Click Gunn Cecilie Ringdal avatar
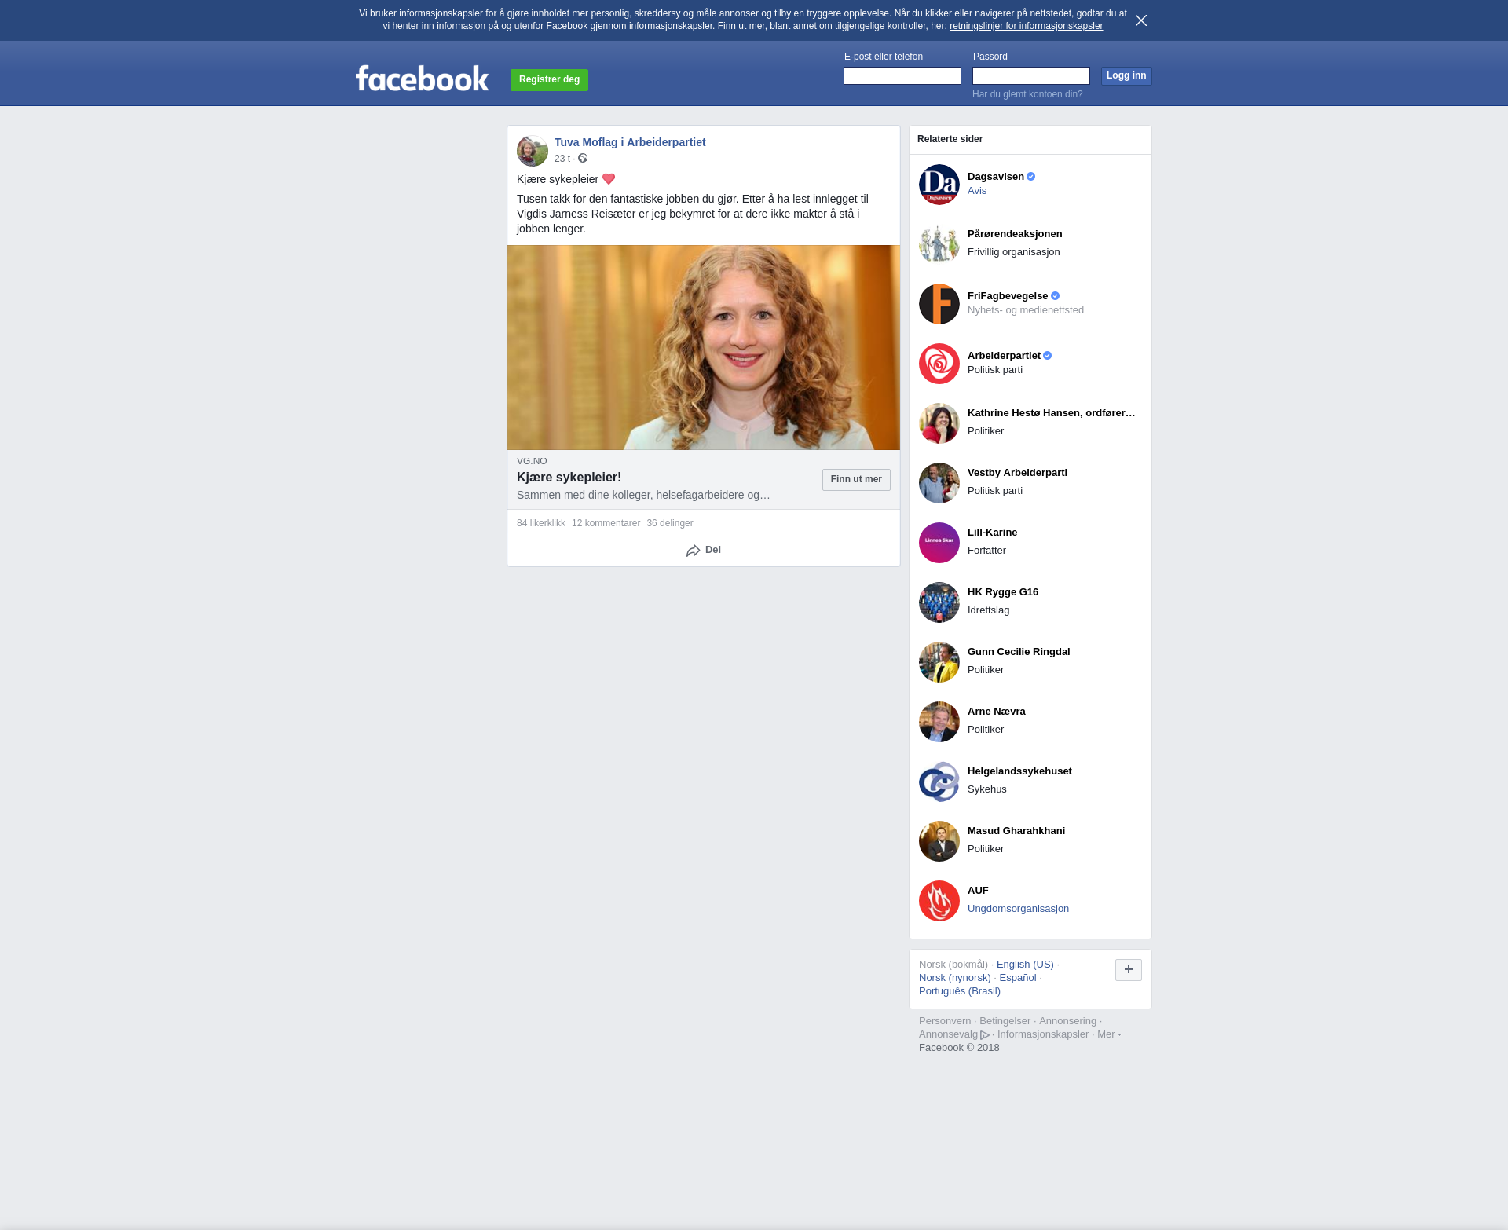 coord(939,662)
